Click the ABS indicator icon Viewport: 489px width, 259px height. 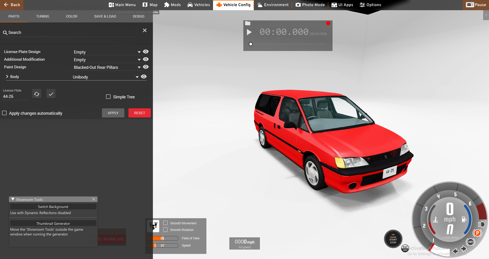pos(471,242)
